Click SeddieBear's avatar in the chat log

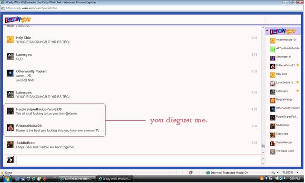pos(10,144)
